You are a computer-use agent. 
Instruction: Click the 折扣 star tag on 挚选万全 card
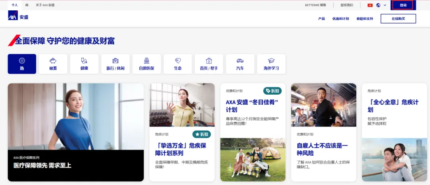pos(201,134)
